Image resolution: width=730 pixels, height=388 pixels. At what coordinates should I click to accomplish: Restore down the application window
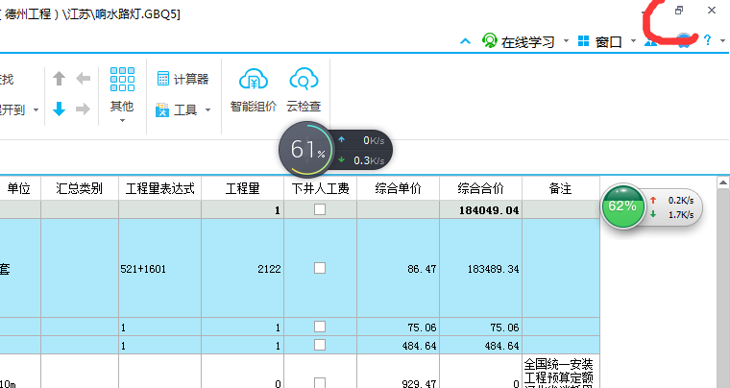tap(679, 11)
